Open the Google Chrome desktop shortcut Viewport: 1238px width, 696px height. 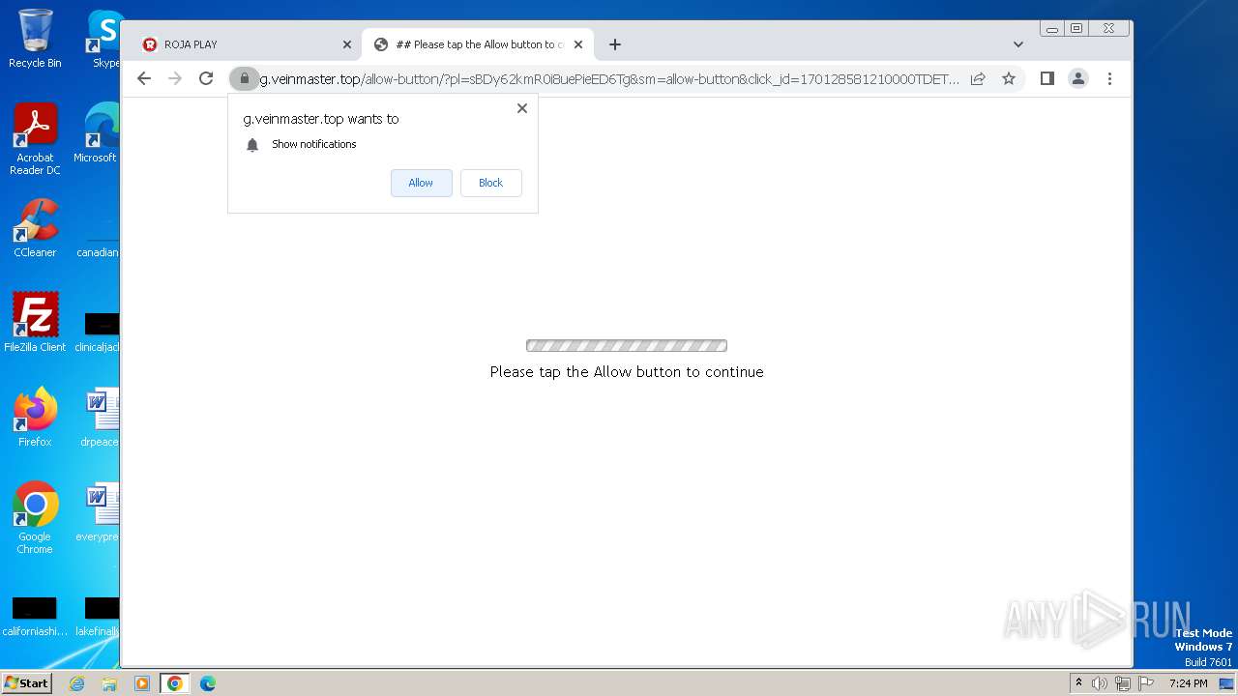tap(35, 518)
